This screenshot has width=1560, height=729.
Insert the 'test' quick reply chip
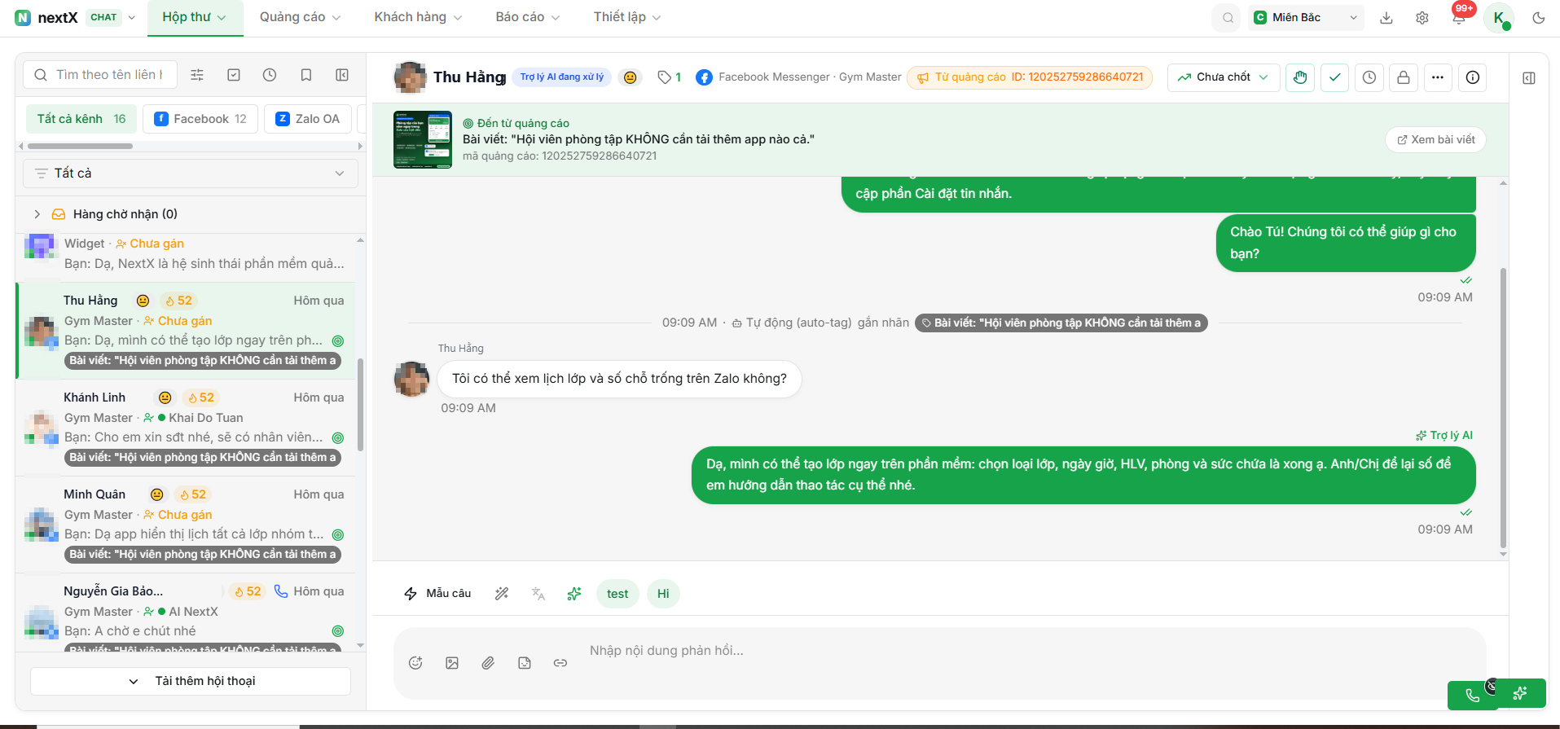click(617, 594)
